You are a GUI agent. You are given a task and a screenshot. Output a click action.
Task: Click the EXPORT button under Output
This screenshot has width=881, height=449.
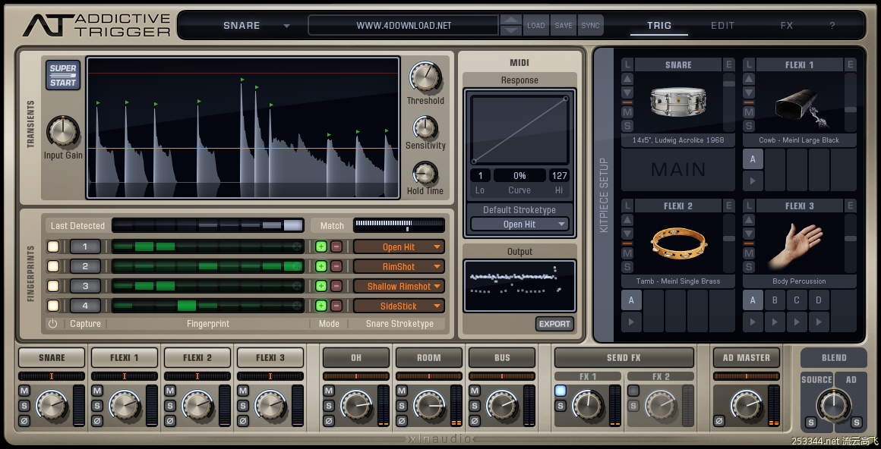(x=554, y=324)
